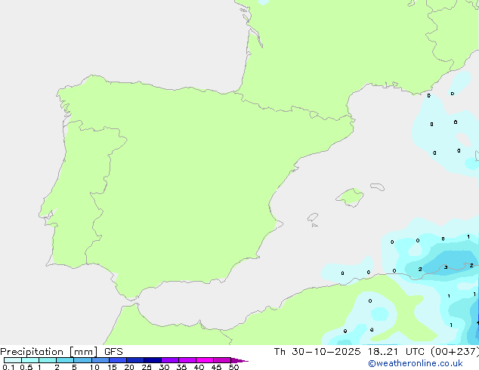Pick the 0.1–0.5 mm legend swatch

13,360
